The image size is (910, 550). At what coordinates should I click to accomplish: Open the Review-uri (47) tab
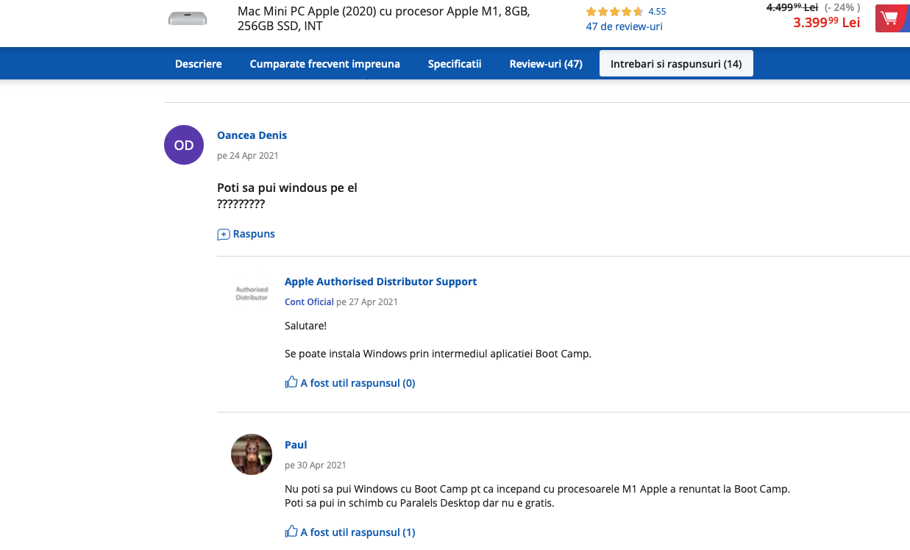coord(546,64)
